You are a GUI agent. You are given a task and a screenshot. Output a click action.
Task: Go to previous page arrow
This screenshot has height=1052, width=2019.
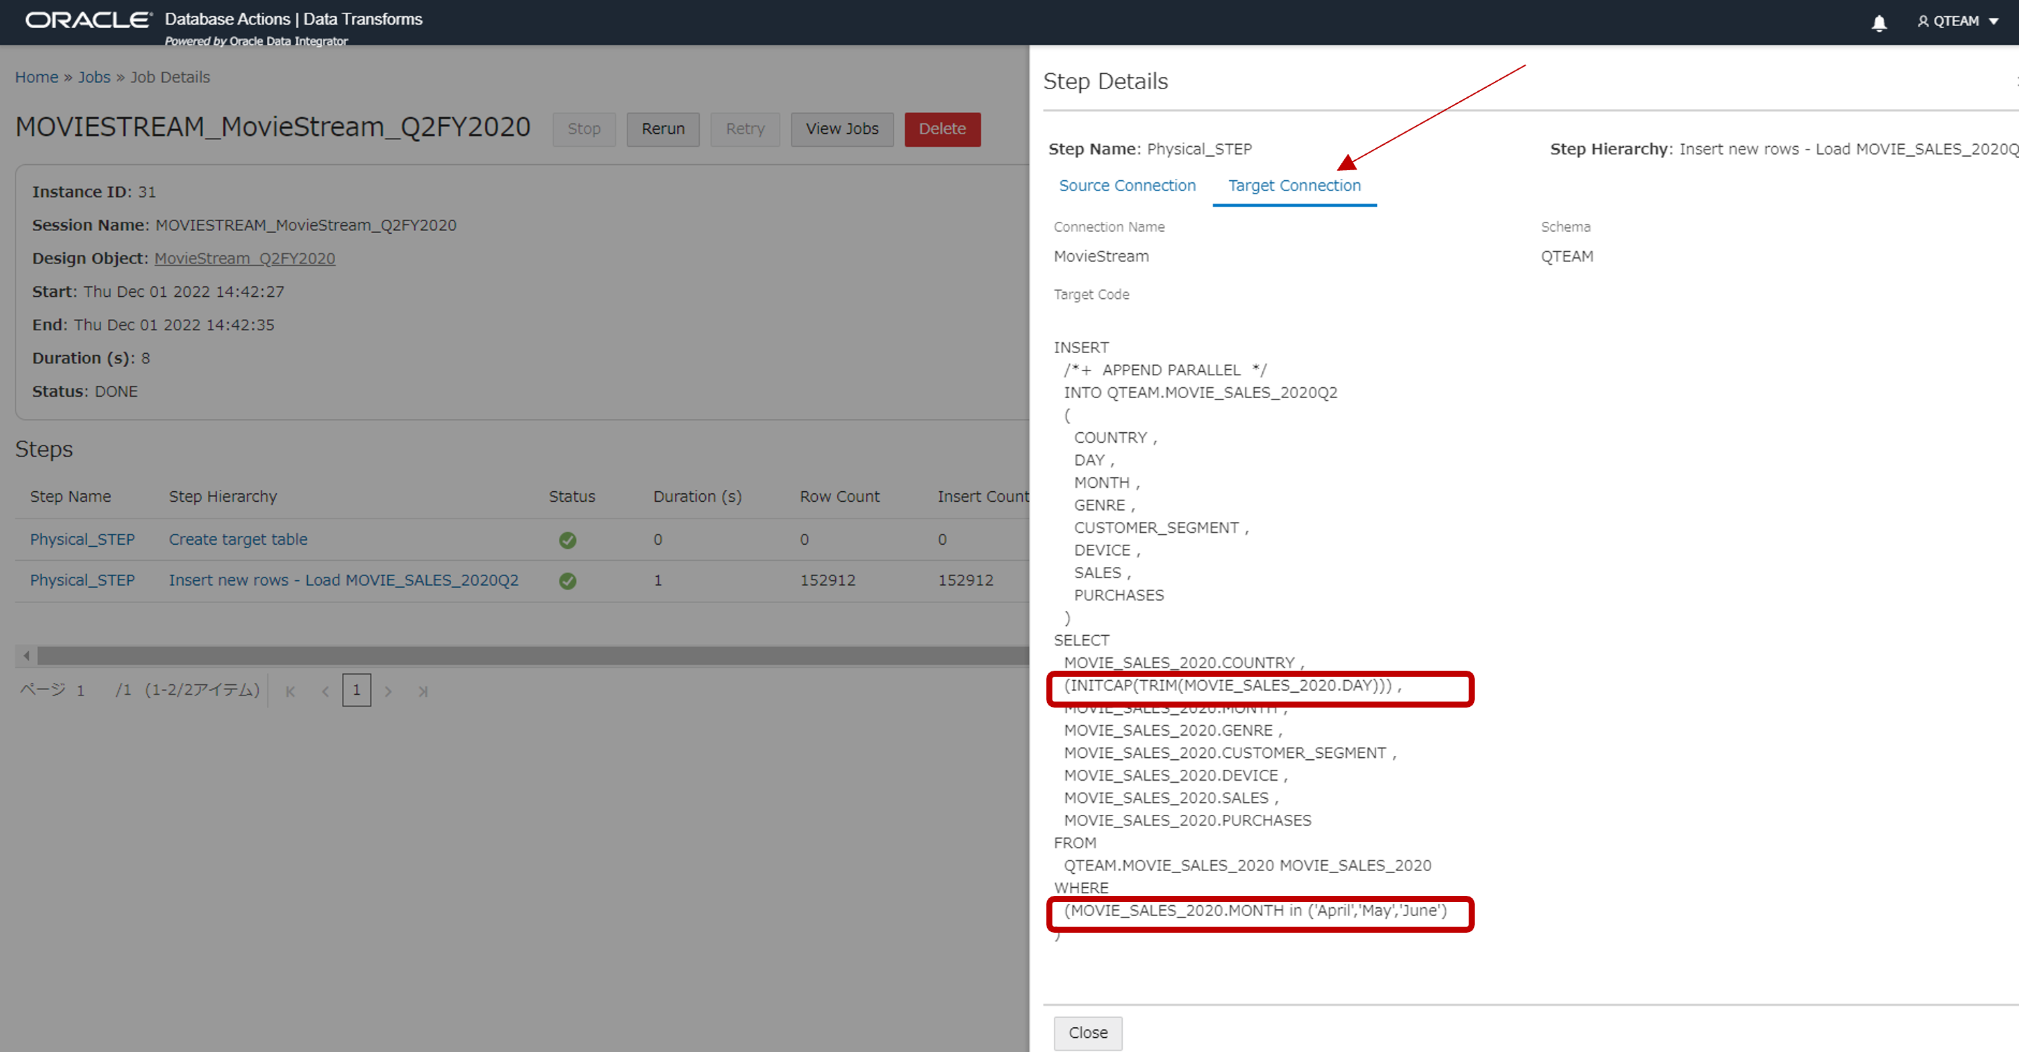point(325,691)
